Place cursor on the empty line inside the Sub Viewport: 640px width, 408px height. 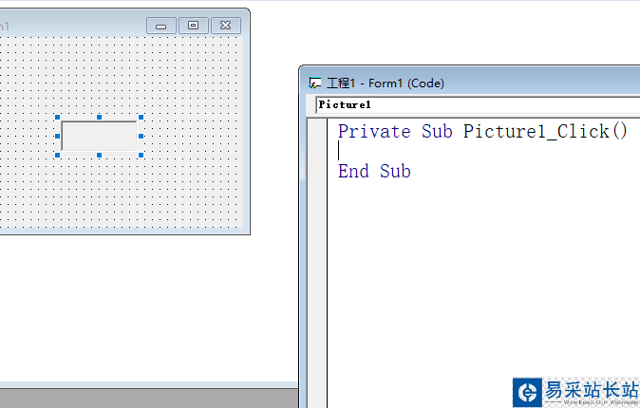click(427, 151)
